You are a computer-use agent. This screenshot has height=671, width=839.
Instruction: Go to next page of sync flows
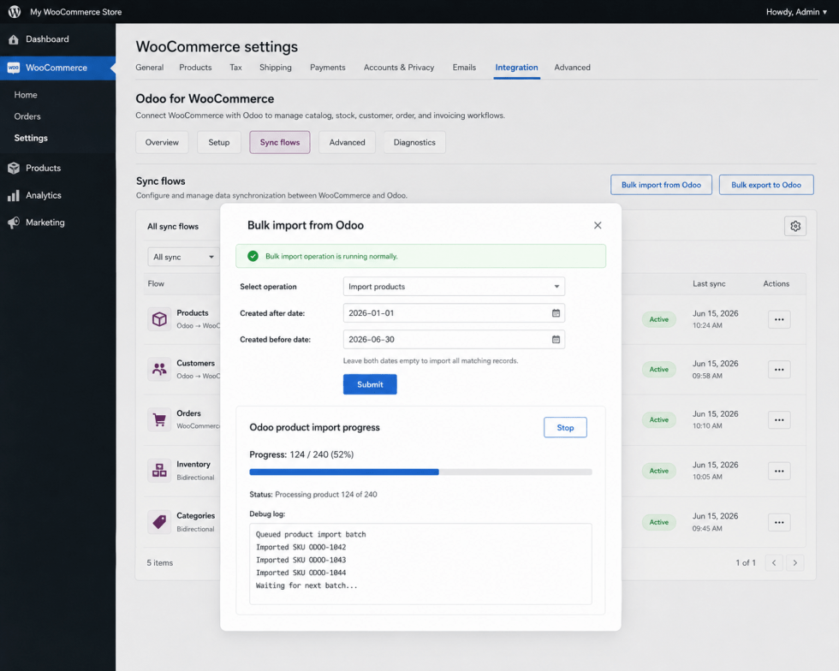click(x=795, y=563)
